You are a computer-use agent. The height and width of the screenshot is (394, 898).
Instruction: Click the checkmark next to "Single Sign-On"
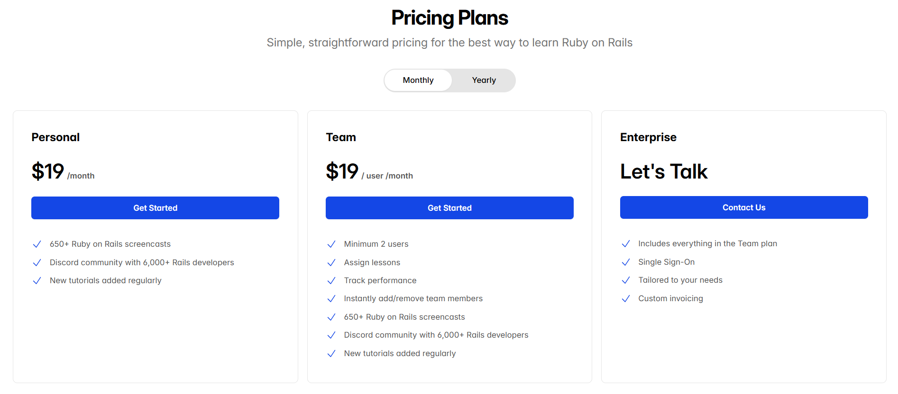pos(625,262)
